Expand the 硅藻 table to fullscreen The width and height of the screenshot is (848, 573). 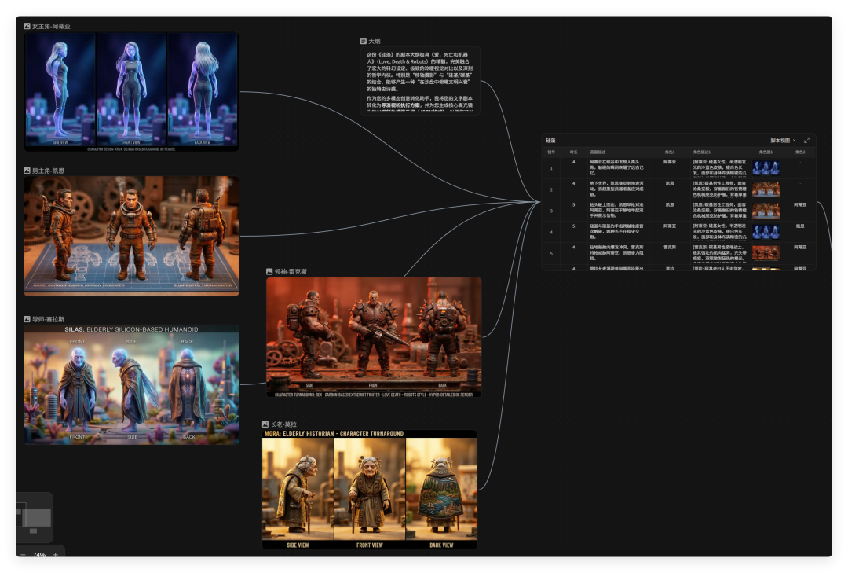[x=806, y=140]
